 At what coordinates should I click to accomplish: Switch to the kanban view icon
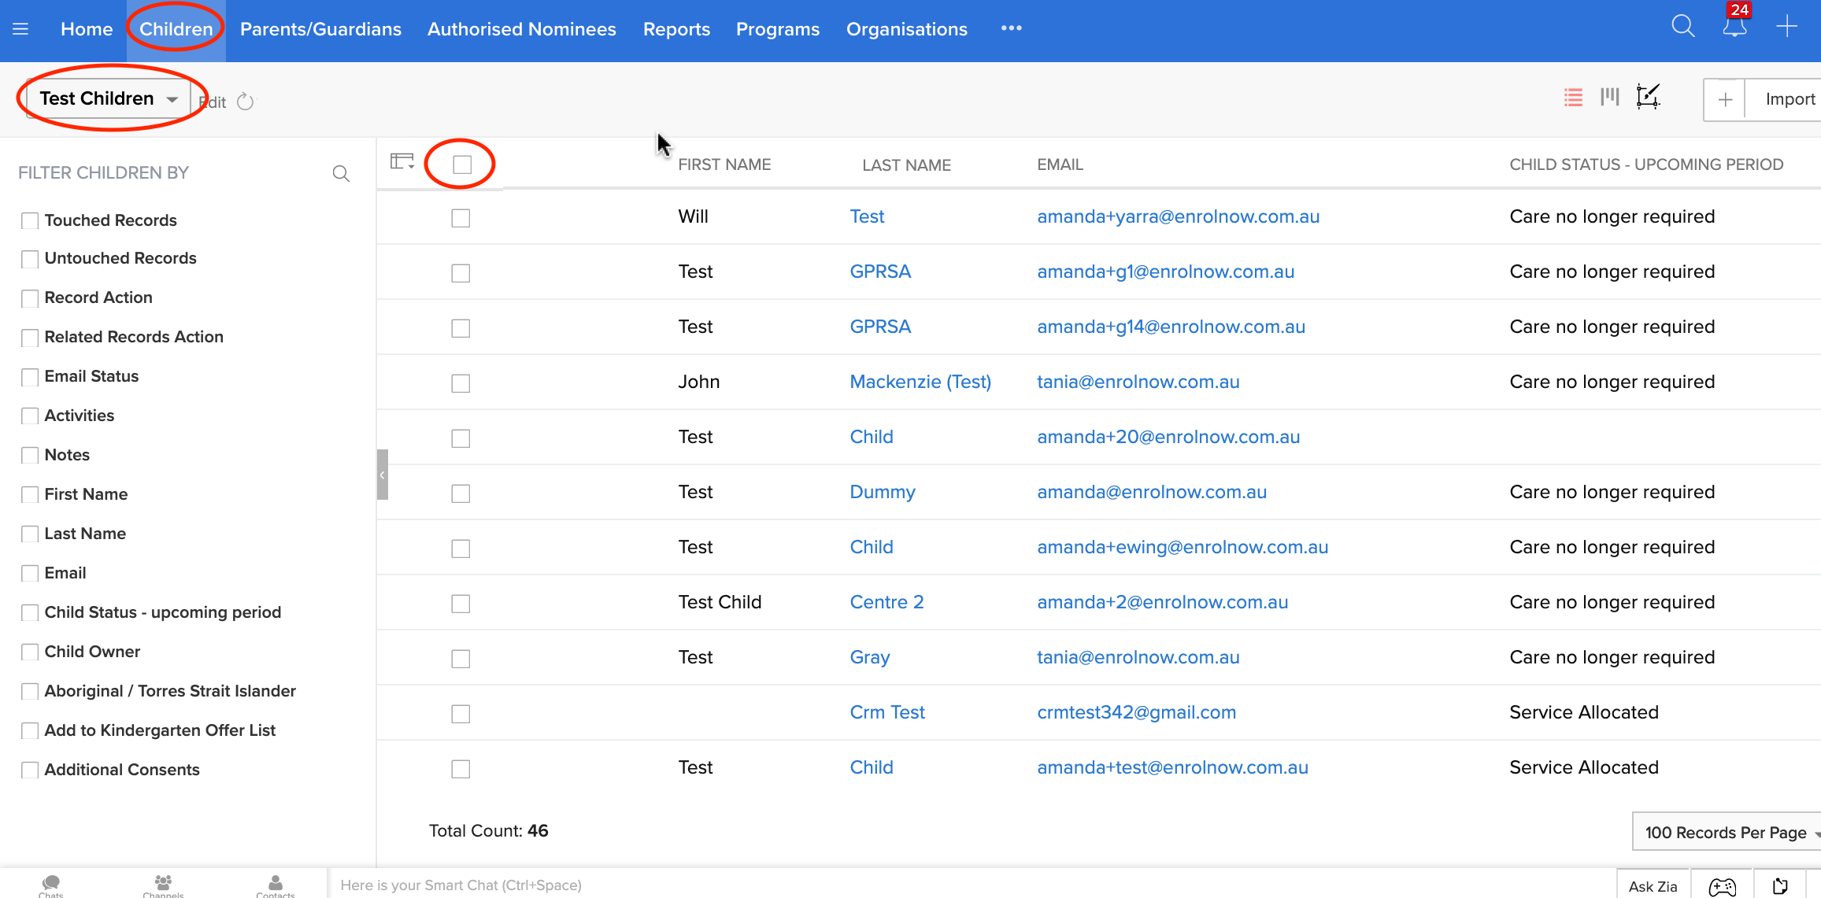[x=1610, y=98]
